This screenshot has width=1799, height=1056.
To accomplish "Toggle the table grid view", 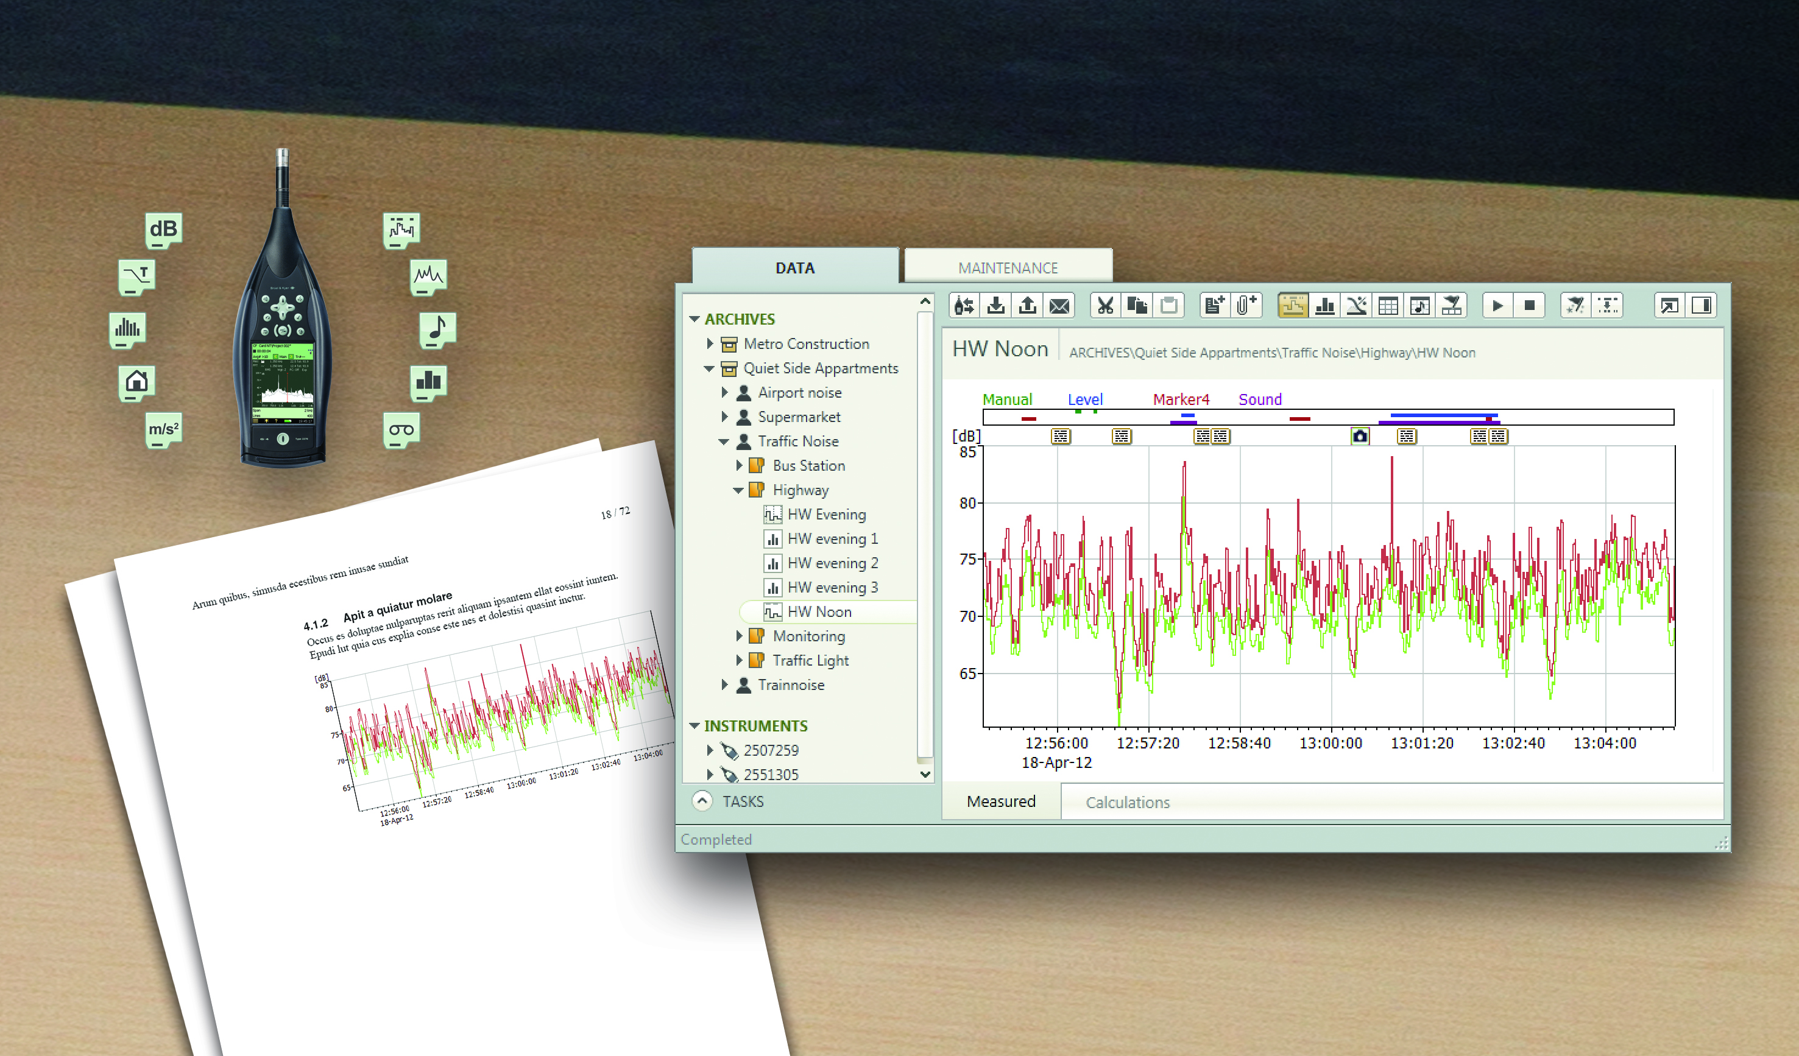I will coord(1388,306).
